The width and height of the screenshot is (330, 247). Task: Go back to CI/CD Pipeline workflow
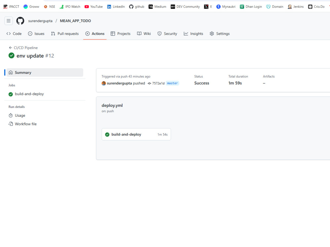pyautogui.click(x=23, y=48)
